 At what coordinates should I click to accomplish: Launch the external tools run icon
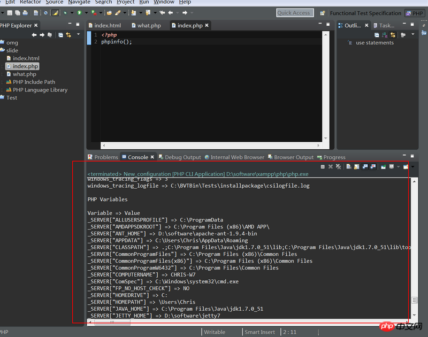(94, 13)
